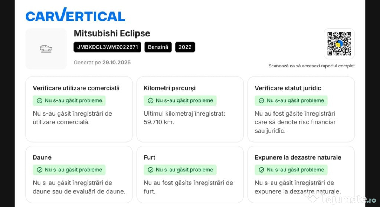380x207 pixels.
Task: Open the Kilometri parcurși card heading
Action: coord(170,88)
